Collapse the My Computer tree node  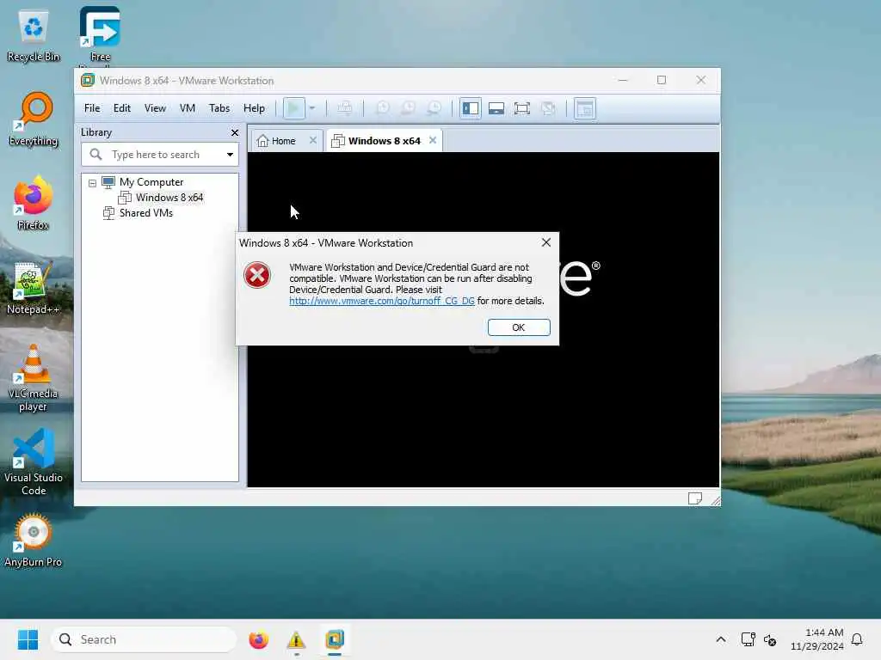pyautogui.click(x=93, y=183)
